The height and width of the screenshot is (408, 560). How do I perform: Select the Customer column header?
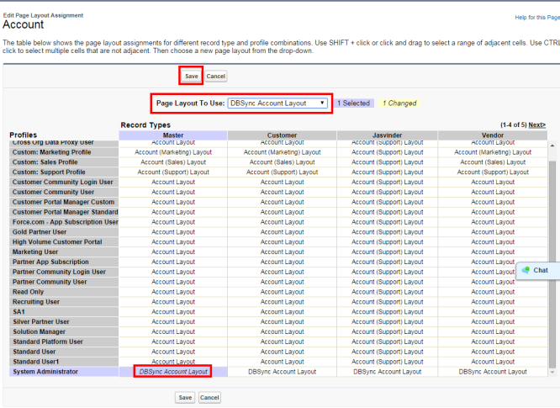(x=282, y=135)
